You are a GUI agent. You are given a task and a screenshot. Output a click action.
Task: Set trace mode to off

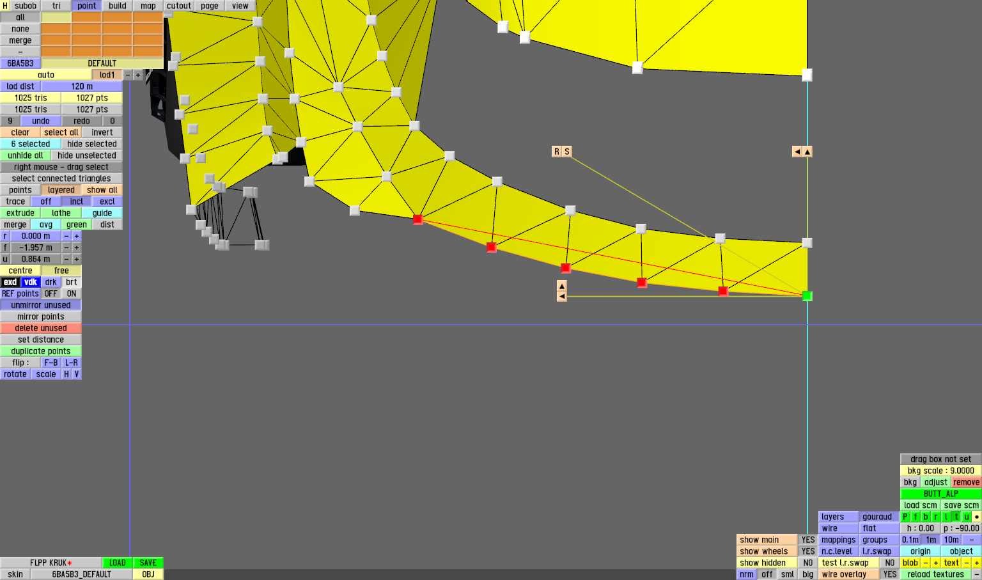[46, 201]
